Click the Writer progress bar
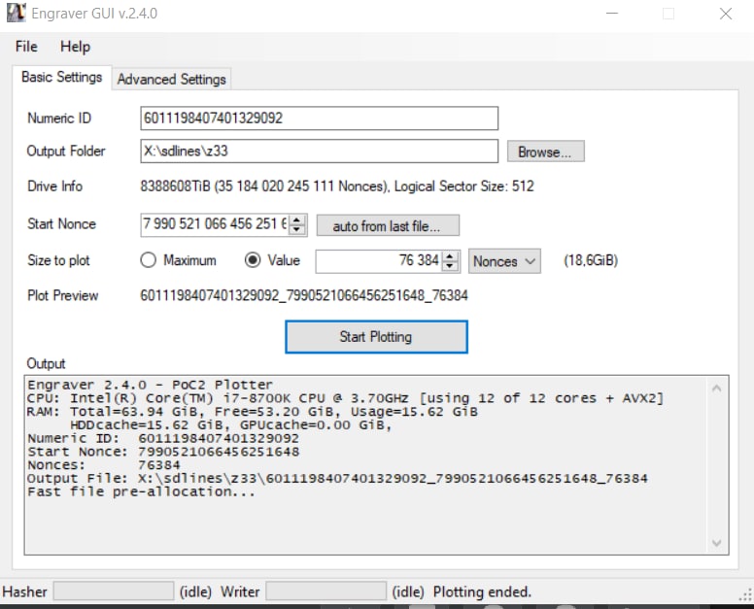Screen dimensions: 754x609 326,592
